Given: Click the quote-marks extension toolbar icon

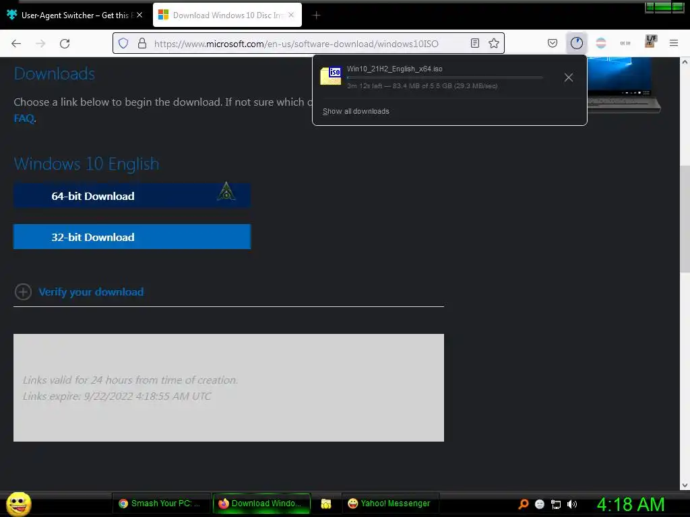Looking at the screenshot, I should [625, 43].
